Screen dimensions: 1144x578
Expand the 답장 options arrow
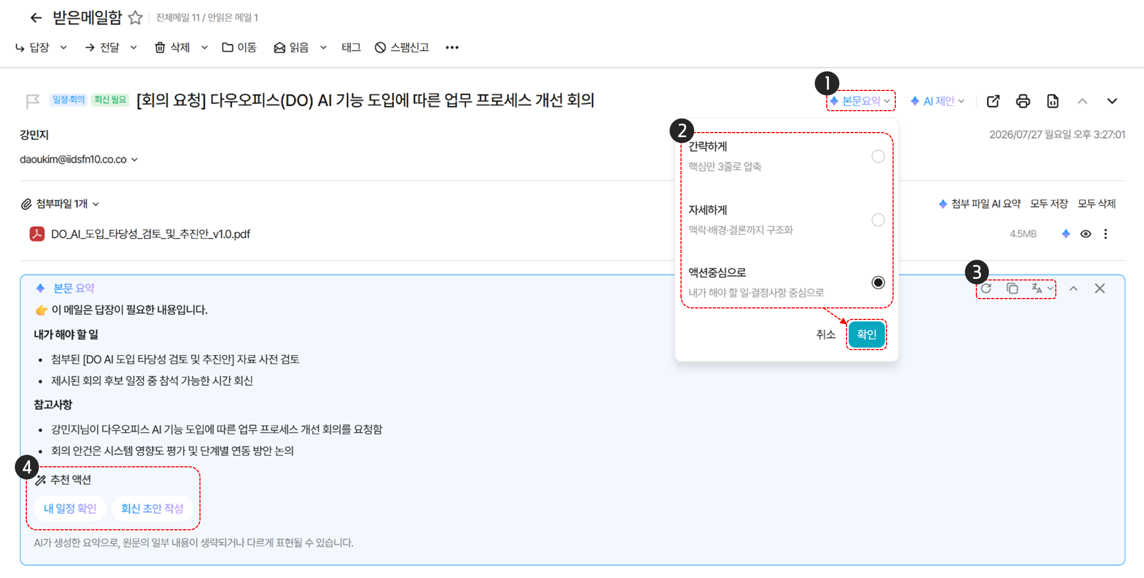[x=64, y=48]
